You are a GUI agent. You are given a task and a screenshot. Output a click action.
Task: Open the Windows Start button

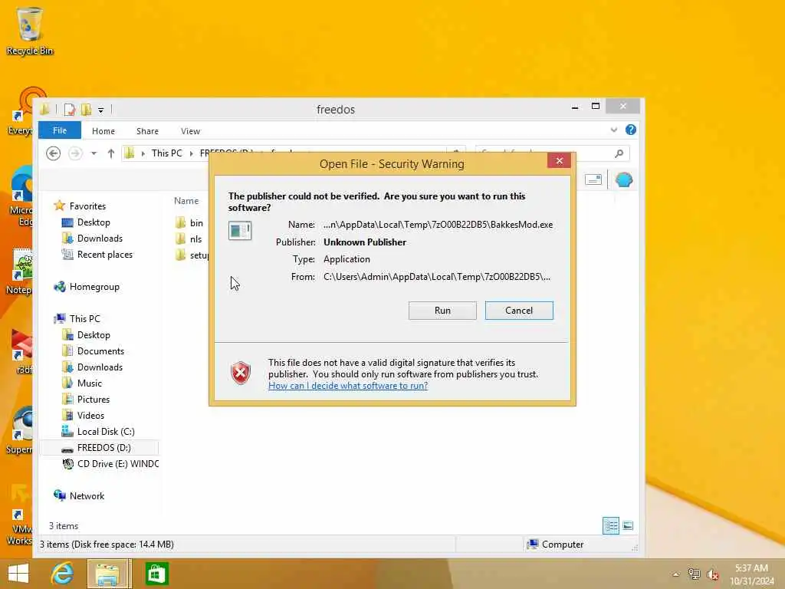[x=18, y=574]
